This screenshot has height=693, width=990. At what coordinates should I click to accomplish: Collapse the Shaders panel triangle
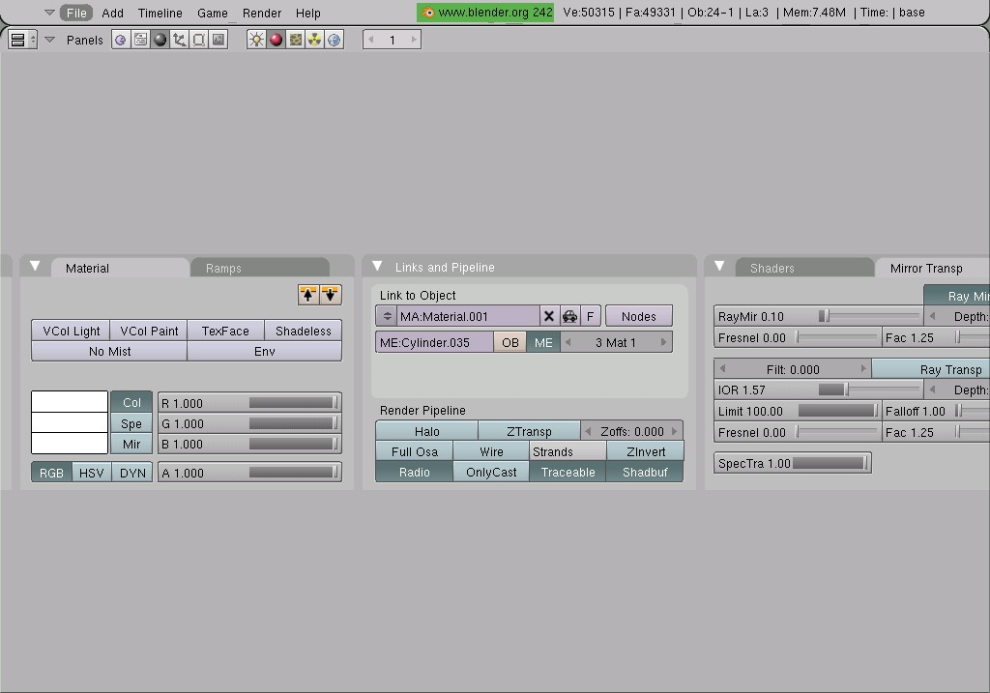click(x=719, y=267)
